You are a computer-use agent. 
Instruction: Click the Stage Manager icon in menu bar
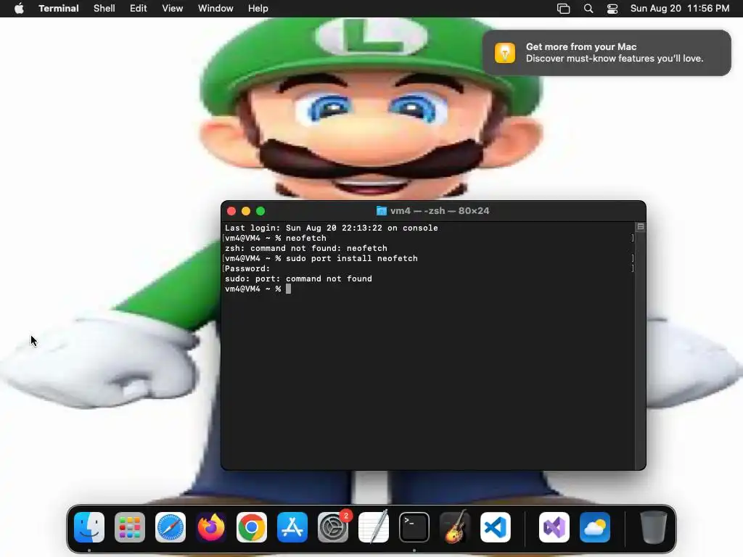coord(563,9)
